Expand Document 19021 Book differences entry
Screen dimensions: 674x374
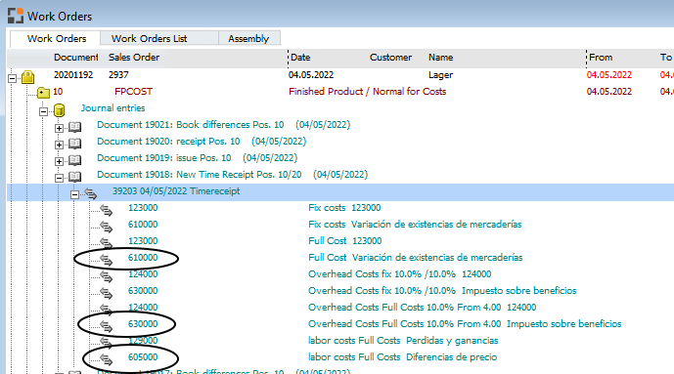60,128
